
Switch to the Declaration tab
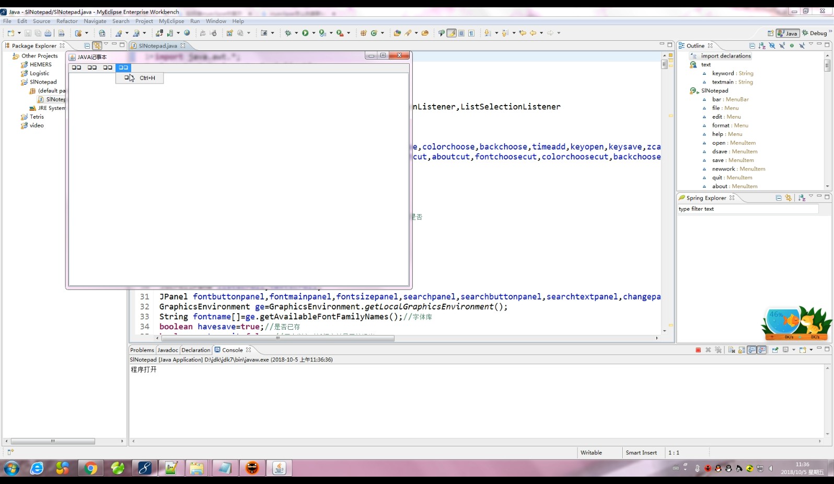point(196,350)
